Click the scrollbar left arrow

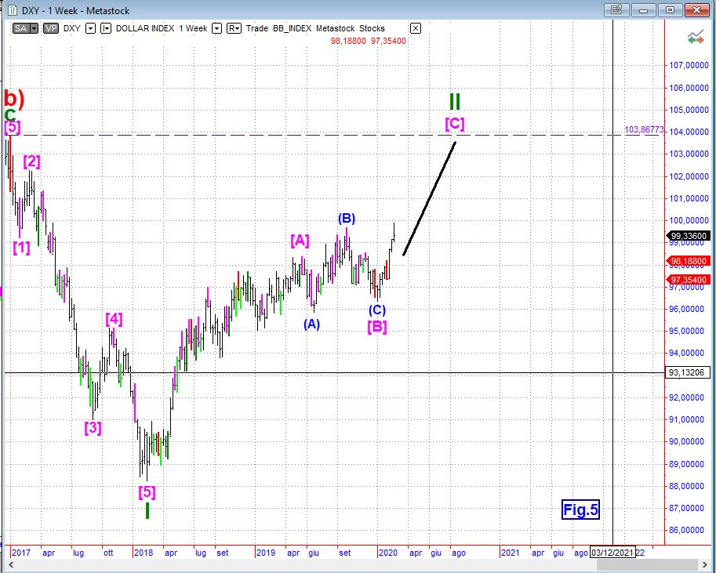[x=11, y=565]
